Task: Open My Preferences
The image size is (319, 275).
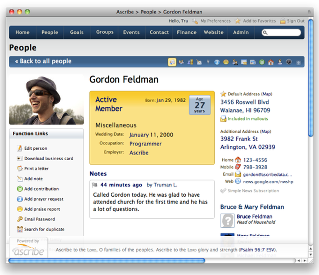Action: click(215, 21)
